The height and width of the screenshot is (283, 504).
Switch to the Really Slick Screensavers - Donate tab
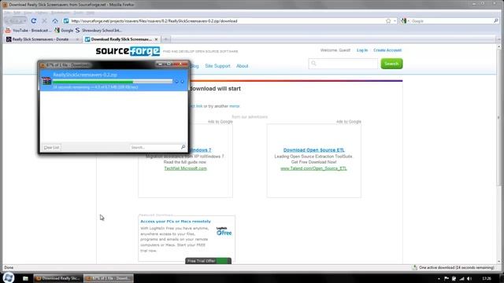40,39
